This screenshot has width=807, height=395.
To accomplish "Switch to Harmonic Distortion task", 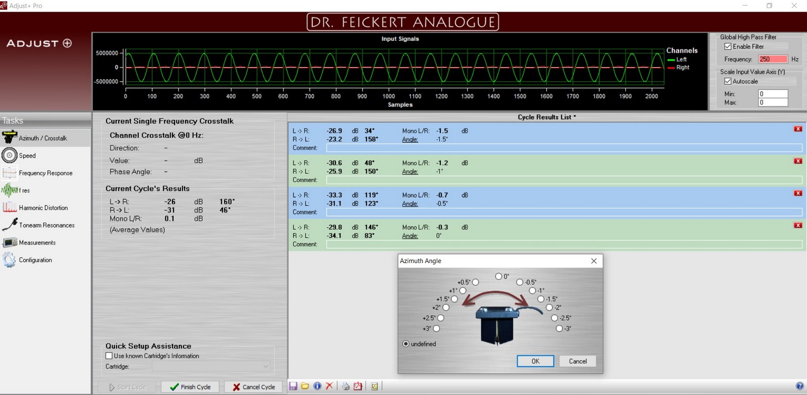I will (x=43, y=208).
